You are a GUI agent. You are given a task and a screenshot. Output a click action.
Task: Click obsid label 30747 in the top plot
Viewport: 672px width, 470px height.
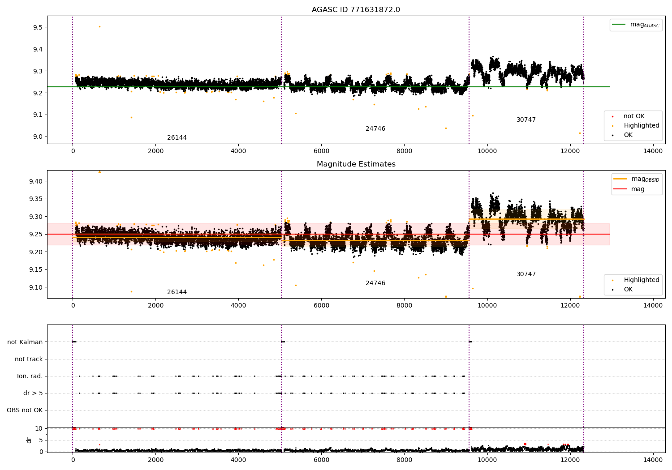(526, 120)
